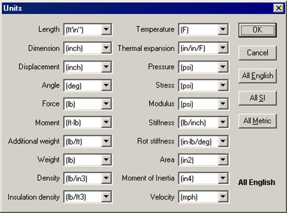Close the Units dialog window

coord(279,8)
